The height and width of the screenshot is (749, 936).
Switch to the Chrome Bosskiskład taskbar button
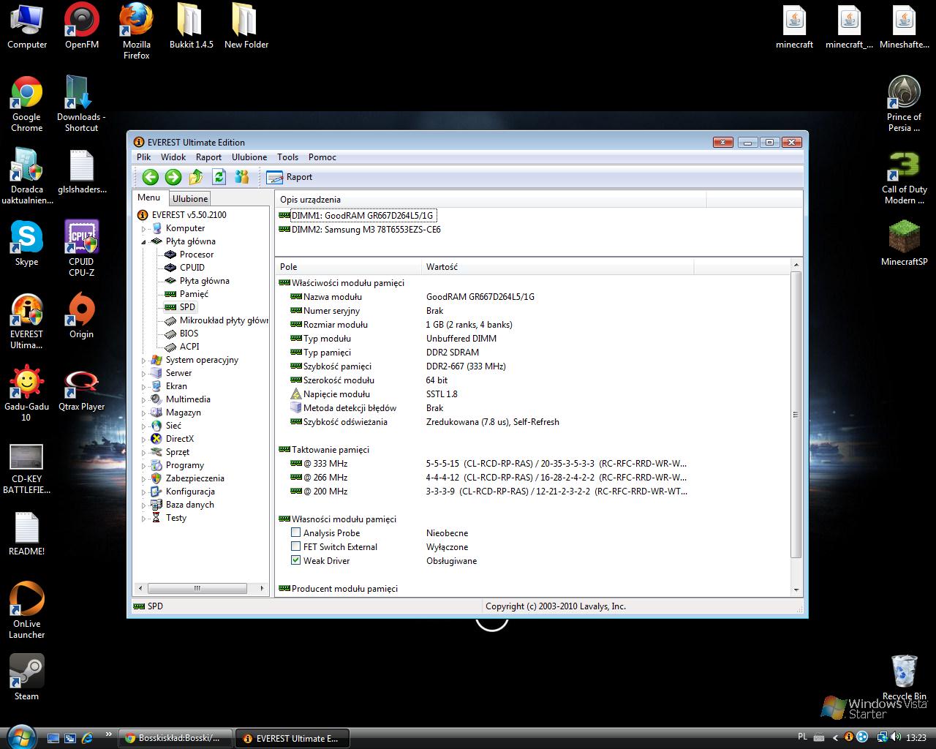(175, 738)
